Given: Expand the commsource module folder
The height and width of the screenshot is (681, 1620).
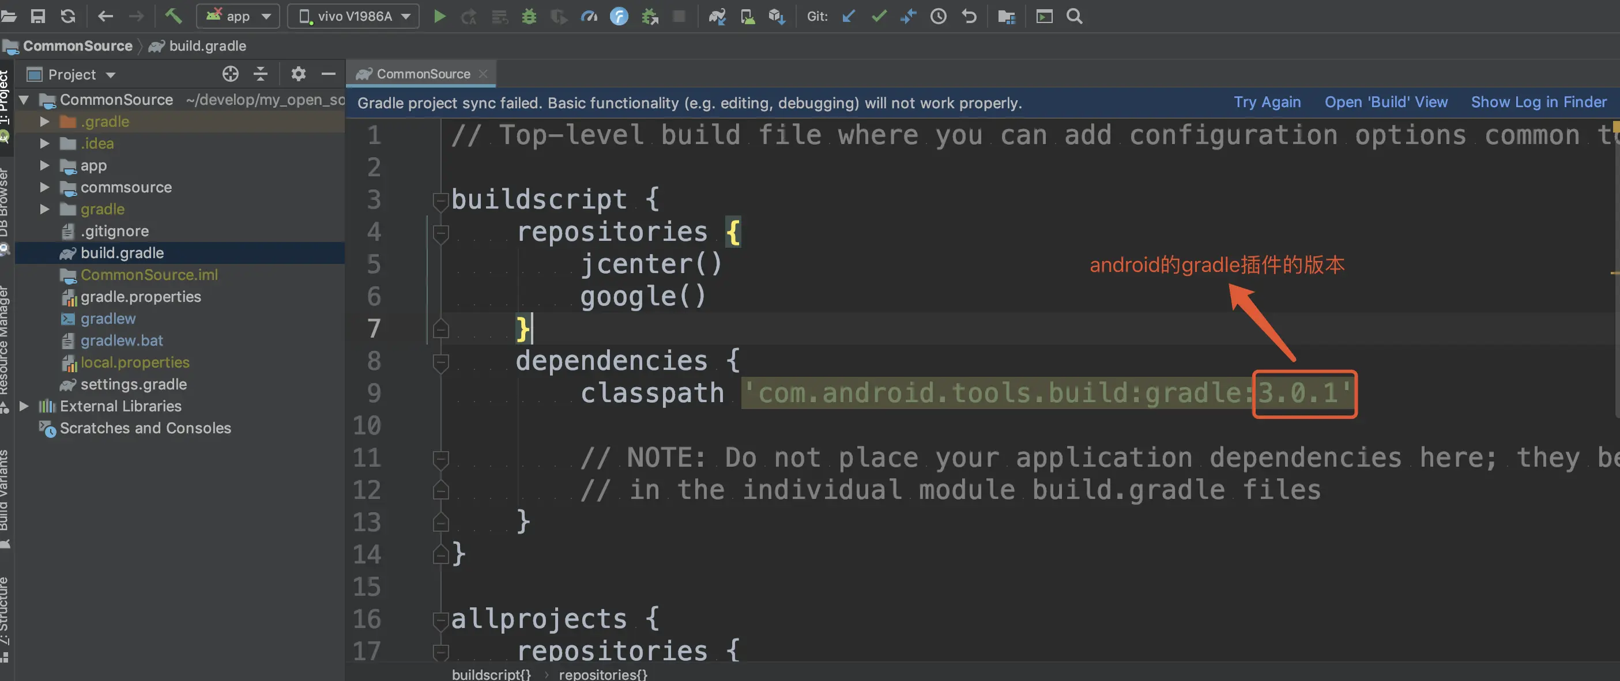Looking at the screenshot, I should coord(44,187).
